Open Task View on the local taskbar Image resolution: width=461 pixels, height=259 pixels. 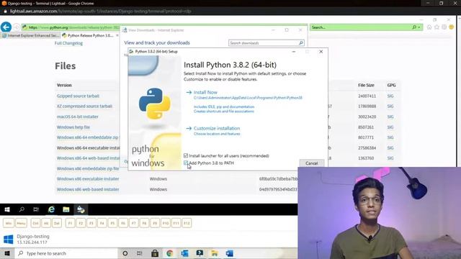140,253
